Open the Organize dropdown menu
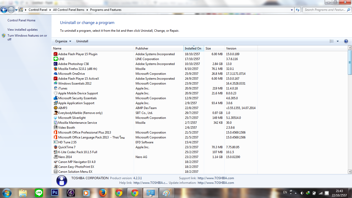 coord(63,41)
